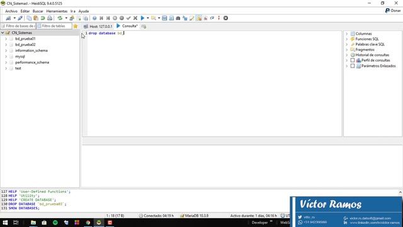Click the disconnect session icon

(x=20, y=18)
